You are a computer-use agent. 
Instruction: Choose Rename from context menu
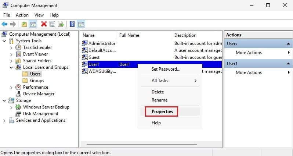(170, 100)
